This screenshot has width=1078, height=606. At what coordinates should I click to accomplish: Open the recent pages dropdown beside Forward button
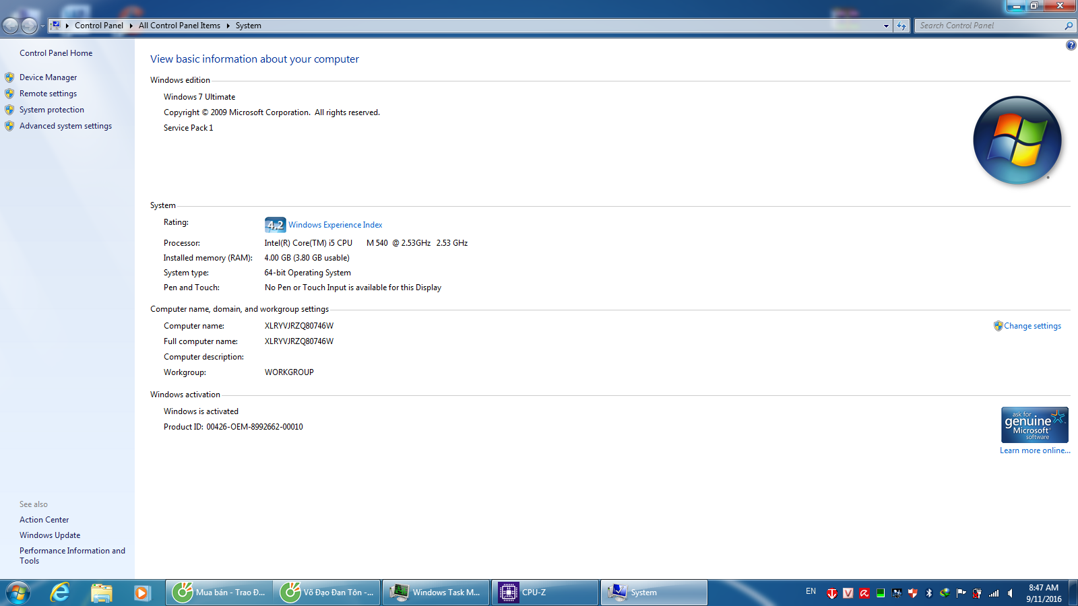click(x=42, y=26)
